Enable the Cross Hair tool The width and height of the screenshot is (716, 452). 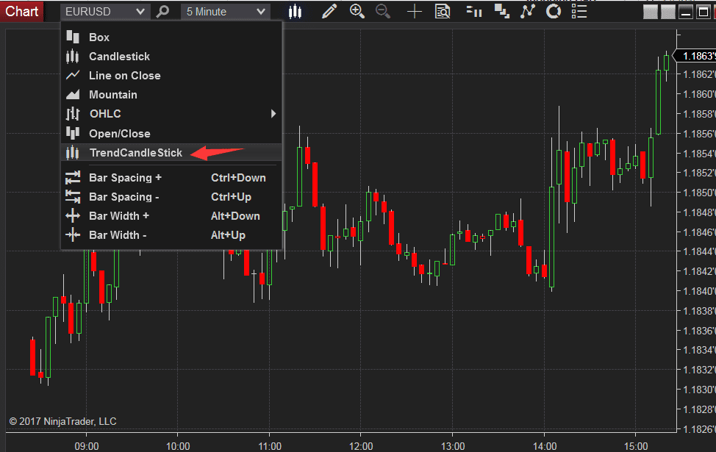coord(413,11)
